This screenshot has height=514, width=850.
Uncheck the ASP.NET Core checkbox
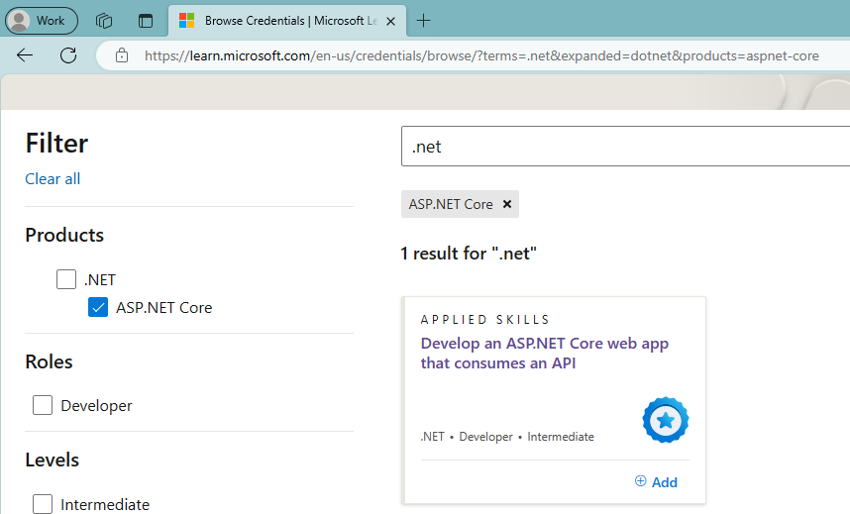pyautogui.click(x=98, y=307)
